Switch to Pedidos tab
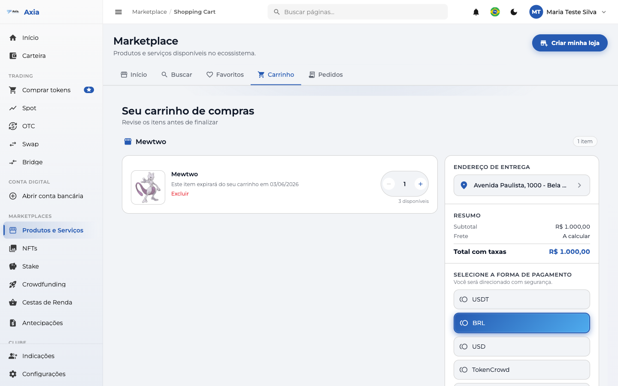This screenshot has width=618, height=386. 325,75
